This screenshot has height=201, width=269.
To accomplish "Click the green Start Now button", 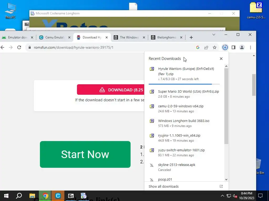I will 85,154.
